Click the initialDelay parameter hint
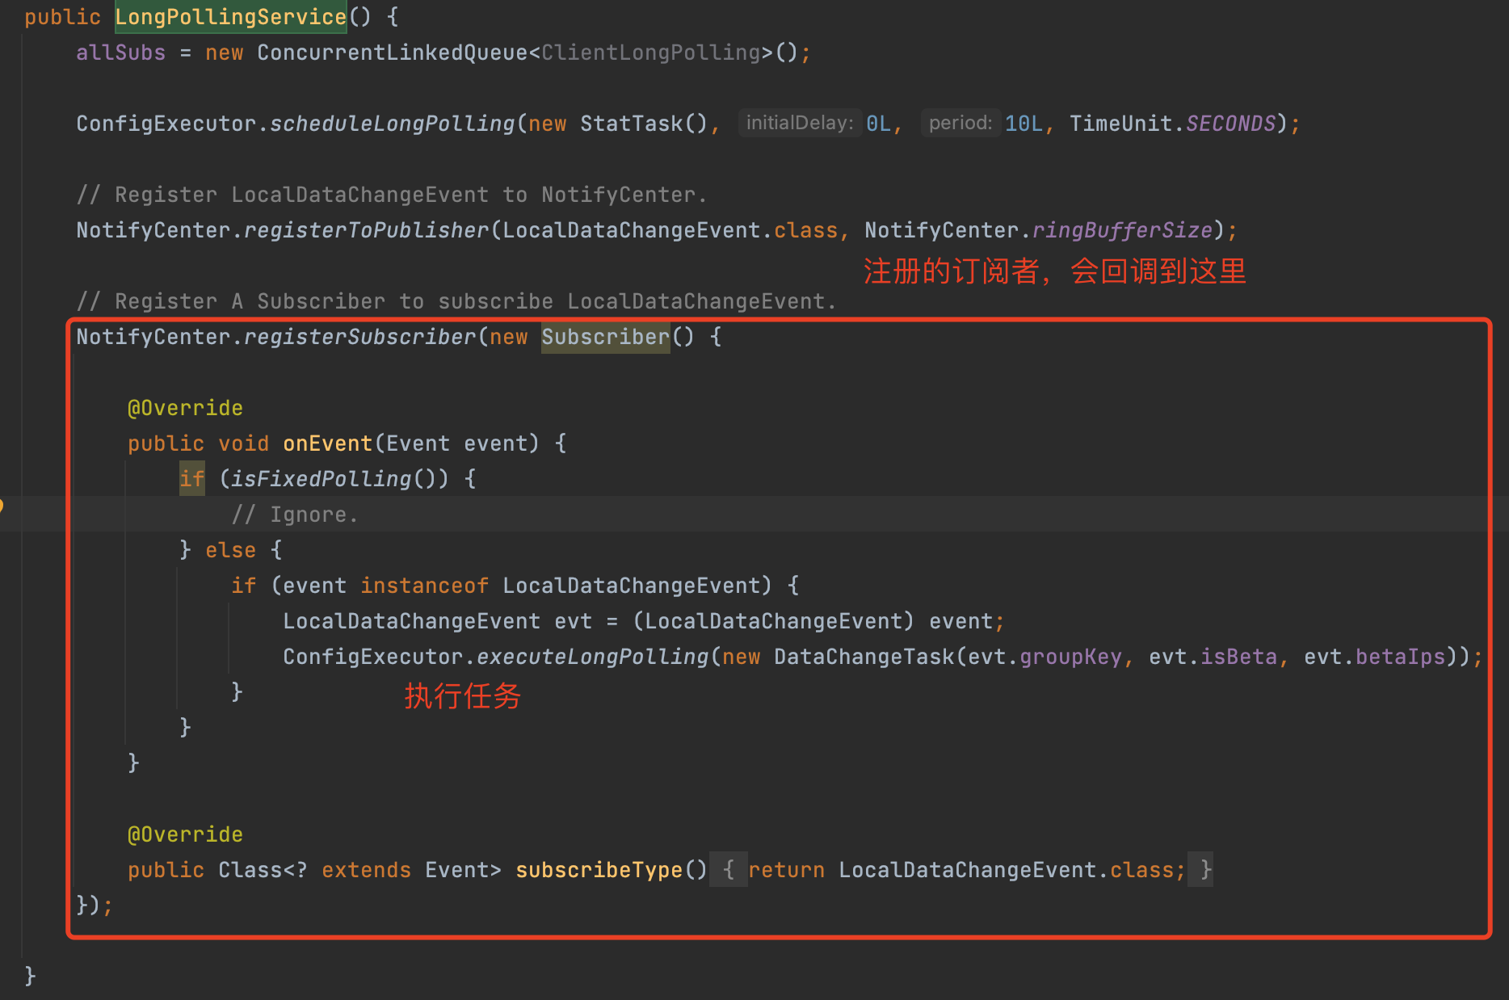 [799, 123]
